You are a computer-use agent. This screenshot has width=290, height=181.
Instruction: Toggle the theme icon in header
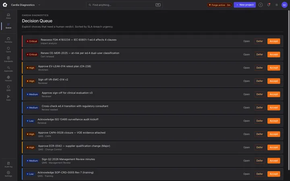click(277, 5)
